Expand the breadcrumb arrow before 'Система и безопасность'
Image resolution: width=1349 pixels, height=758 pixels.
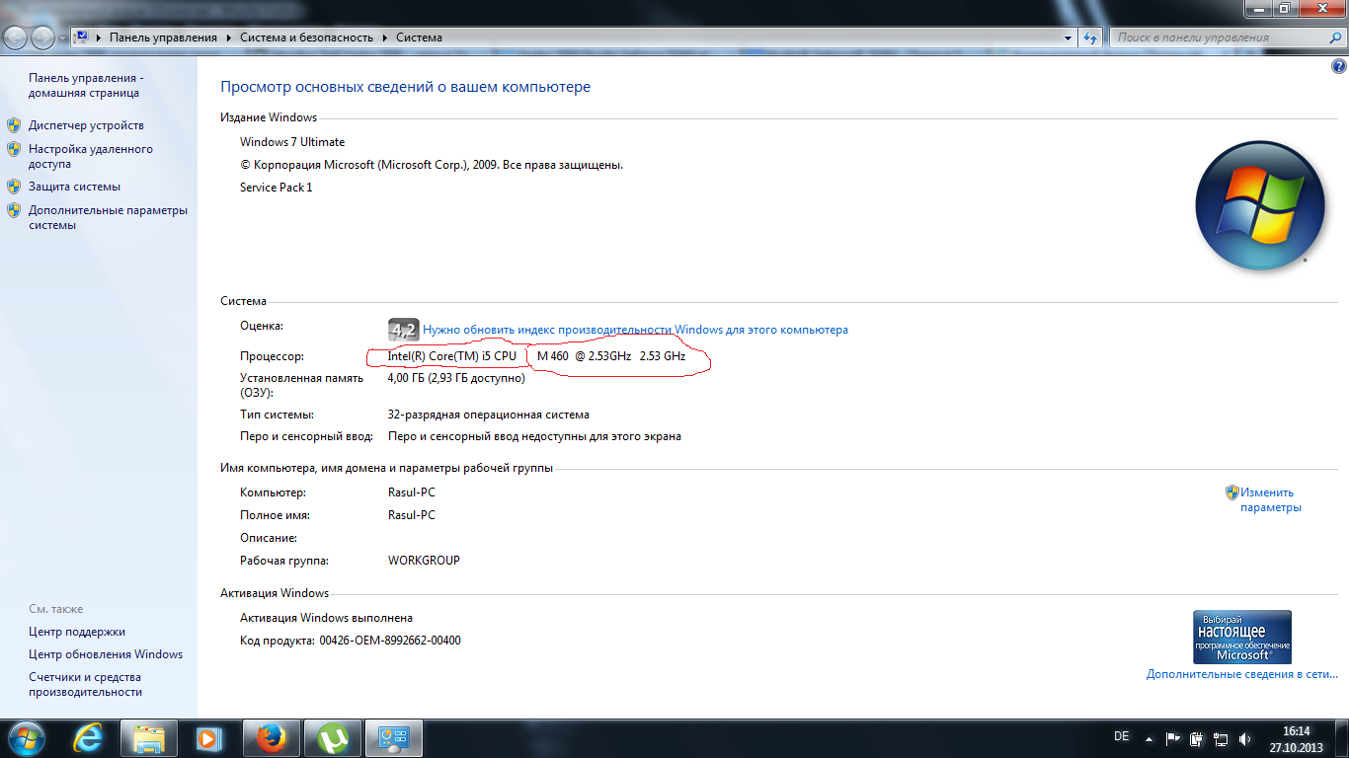230,38
